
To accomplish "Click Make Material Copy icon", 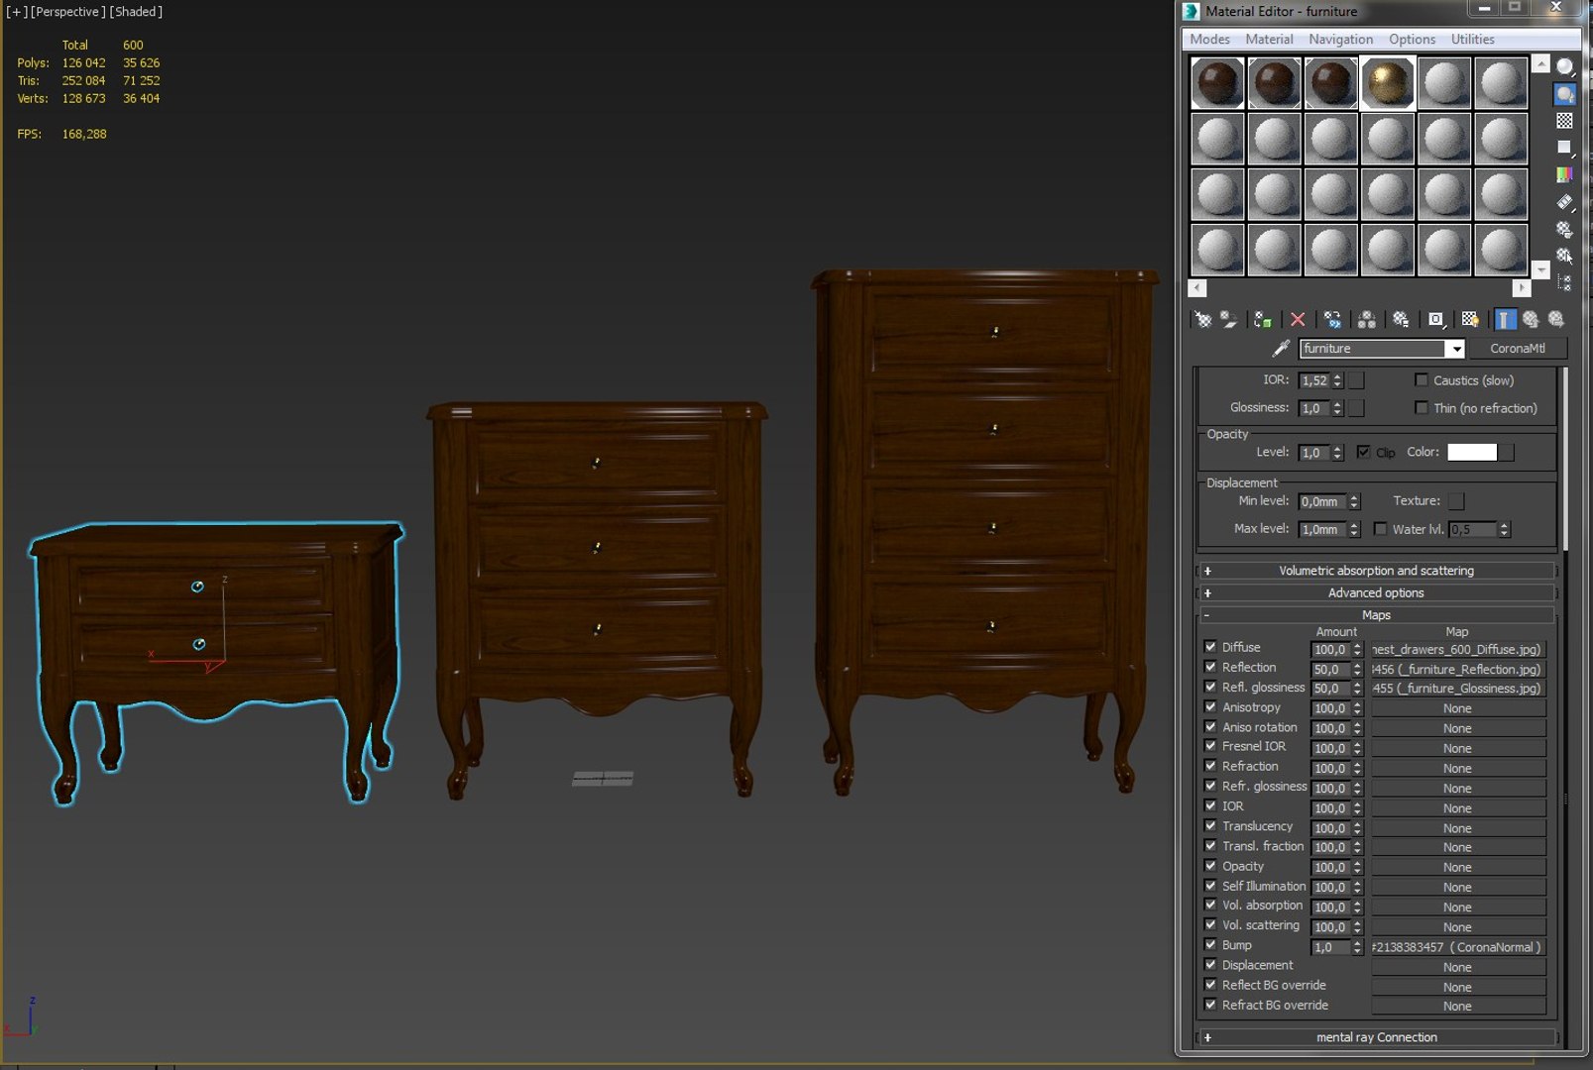I will tap(1332, 319).
